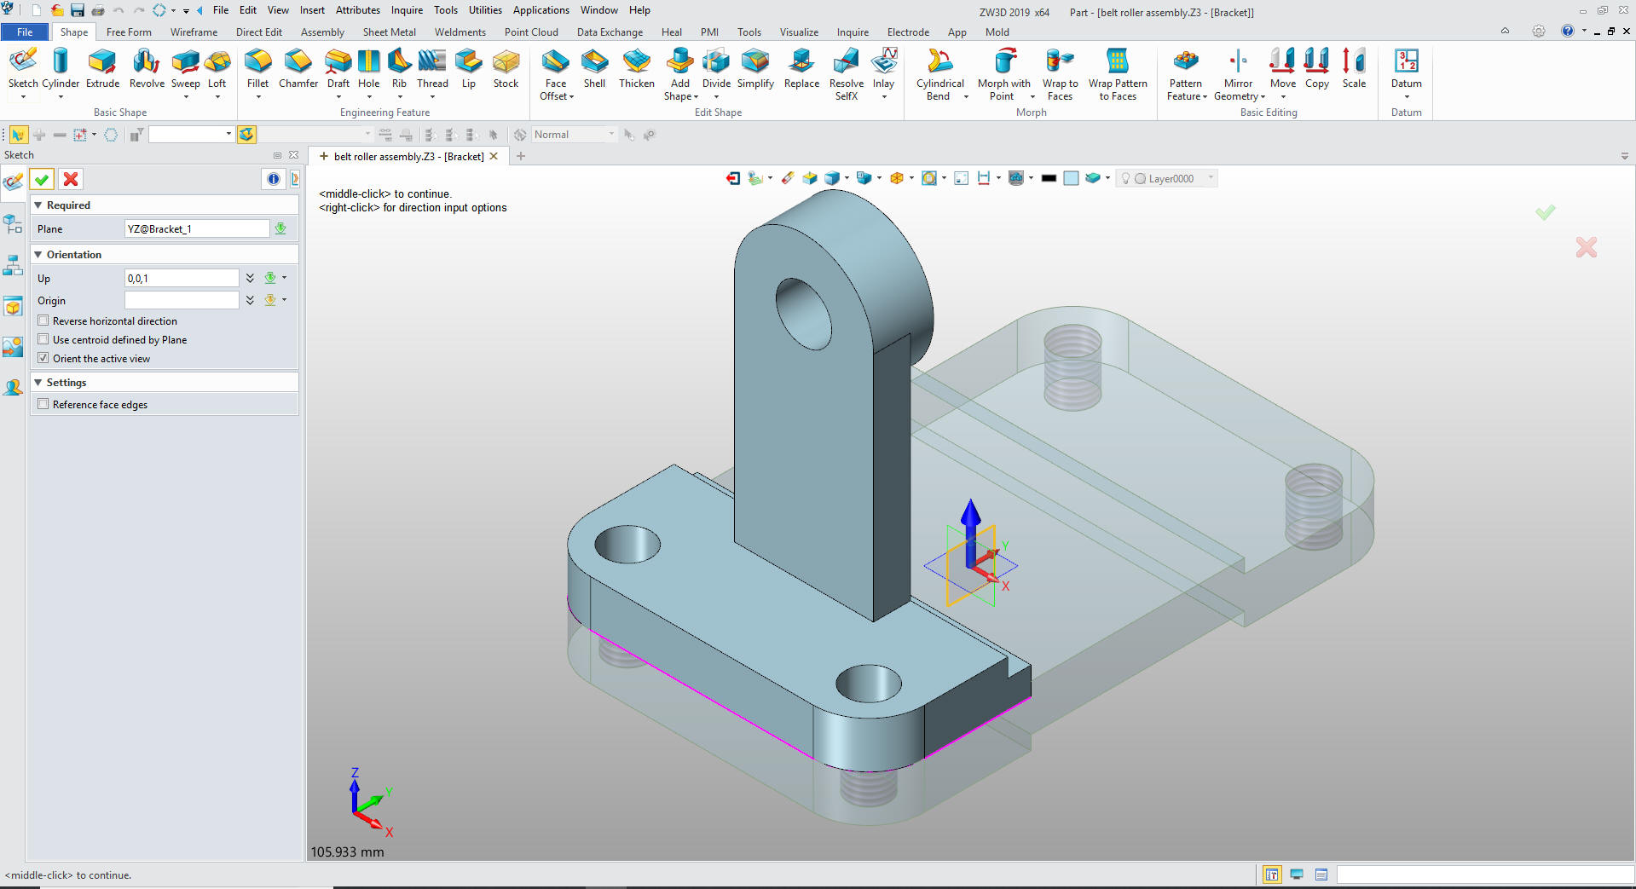Collapse the Orientation section

(x=38, y=255)
